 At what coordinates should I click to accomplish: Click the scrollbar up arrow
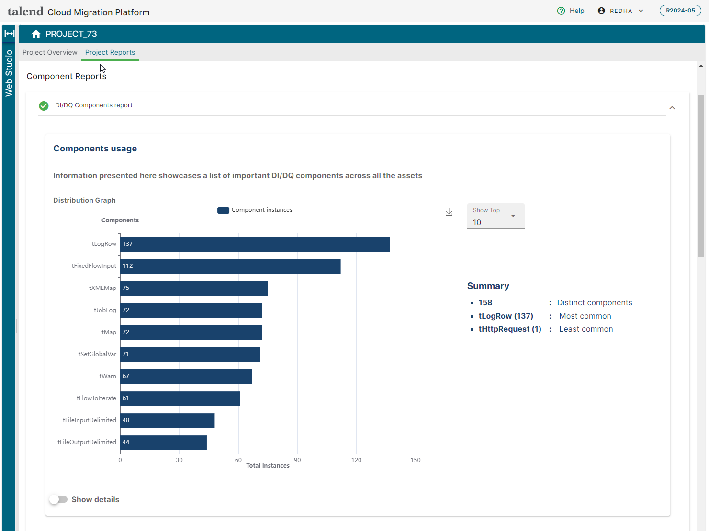701,66
